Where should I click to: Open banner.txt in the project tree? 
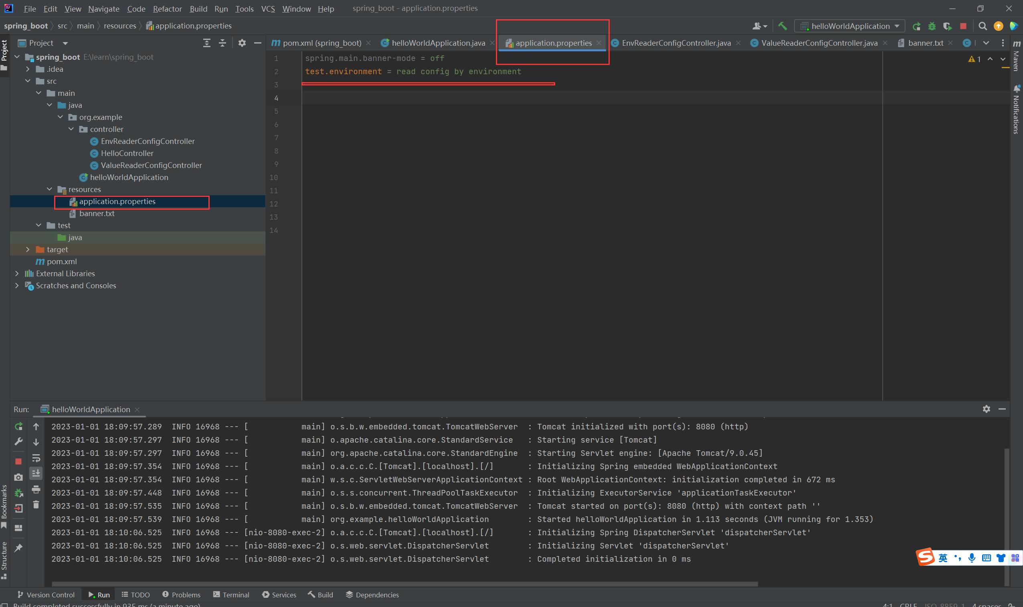(97, 214)
